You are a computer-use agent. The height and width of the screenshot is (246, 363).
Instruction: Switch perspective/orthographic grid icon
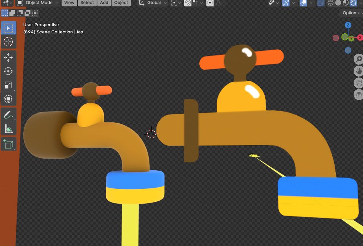tap(359, 95)
